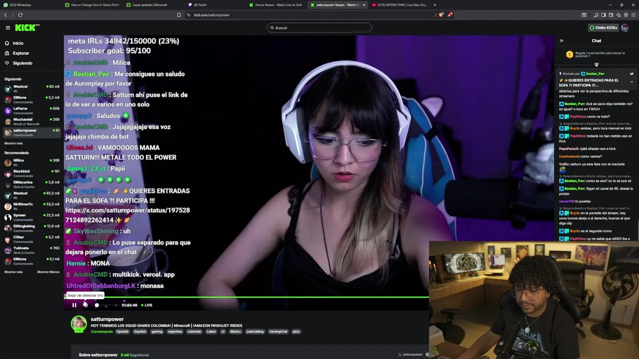Select the Español tag
Screen dimensions: 639x359
(x=140, y=332)
